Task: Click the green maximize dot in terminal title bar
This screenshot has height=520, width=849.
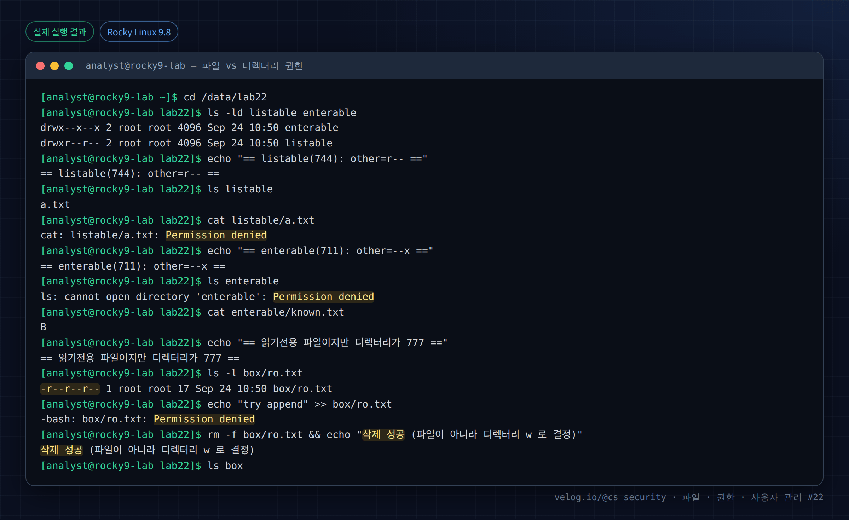Action: [x=69, y=66]
